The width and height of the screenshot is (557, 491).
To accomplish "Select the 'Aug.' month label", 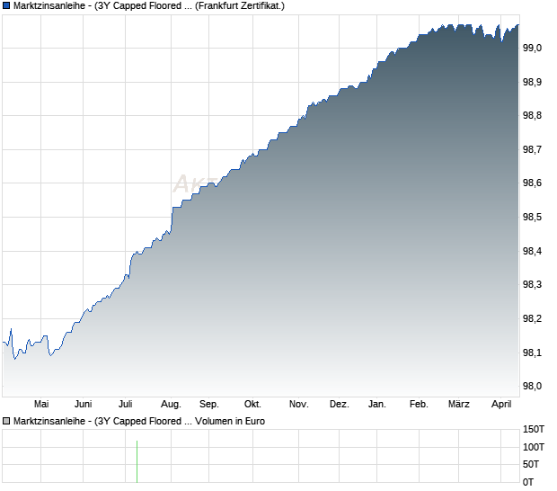I will click(x=172, y=404).
